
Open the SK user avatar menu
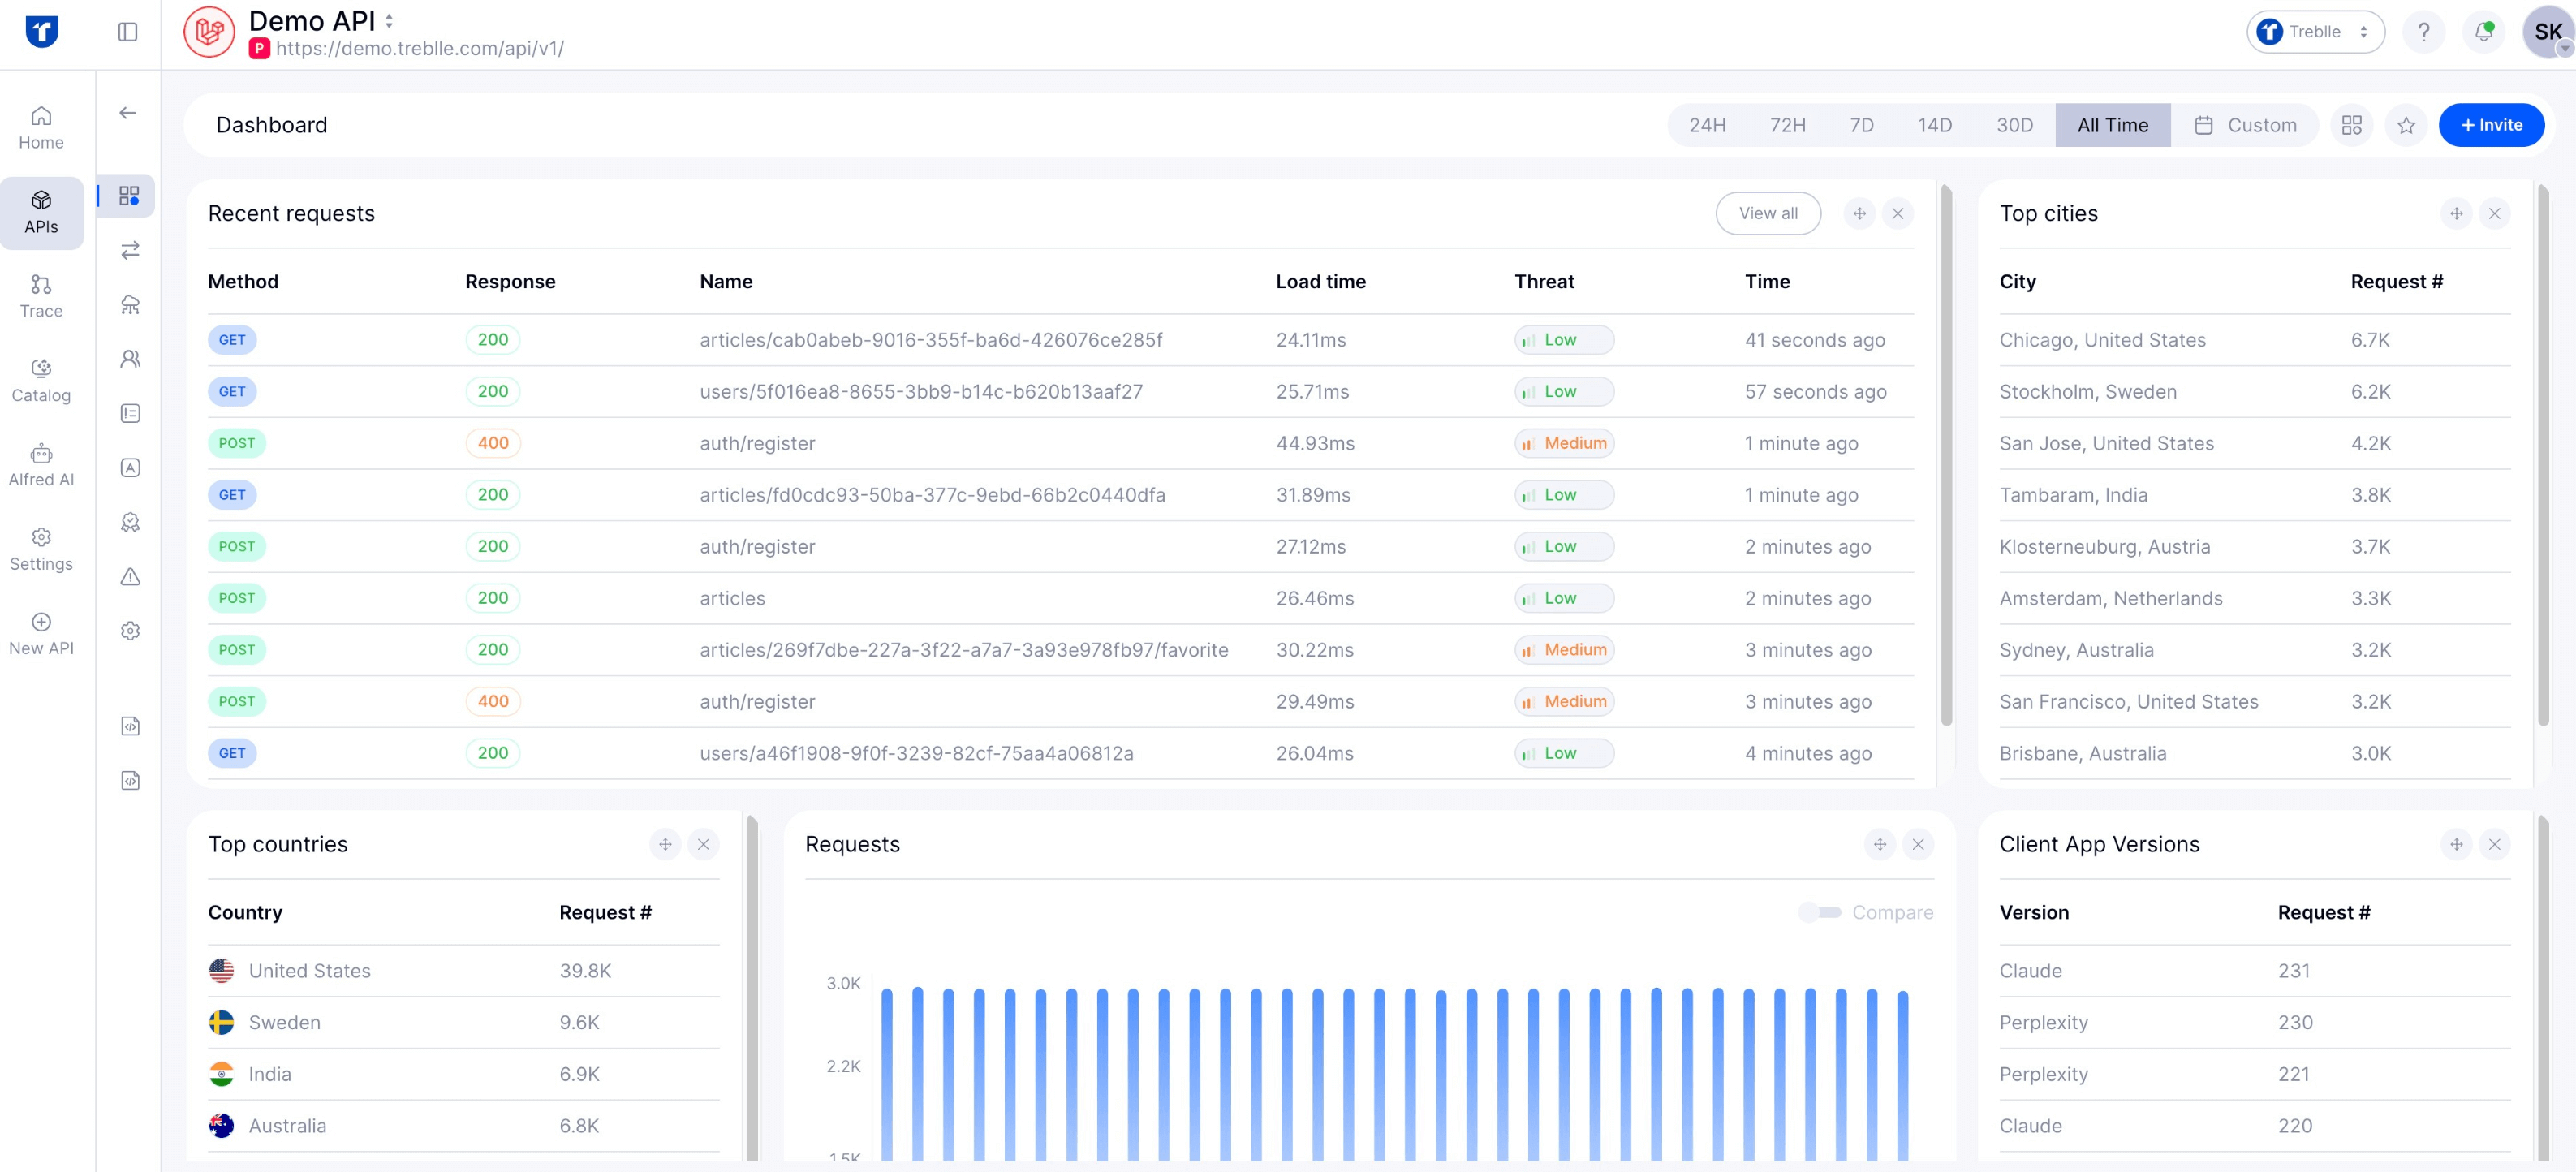pos(2547,32)
